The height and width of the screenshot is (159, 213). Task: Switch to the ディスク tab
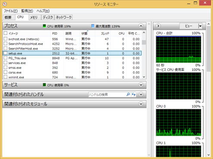tap(48, 17)
